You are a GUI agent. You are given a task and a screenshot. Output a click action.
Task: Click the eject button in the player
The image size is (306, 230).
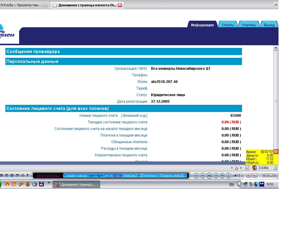click(228, 176)
